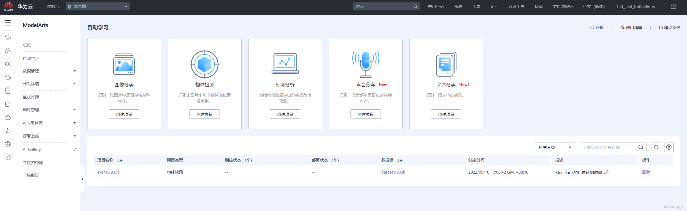This screenshot has height=211, width=687.
Task: Click the sailboat icon in left rail
Action: 8,131
